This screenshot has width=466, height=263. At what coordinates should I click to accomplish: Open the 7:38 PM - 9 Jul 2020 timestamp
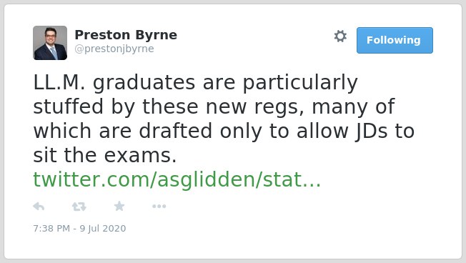pos(79,228)
